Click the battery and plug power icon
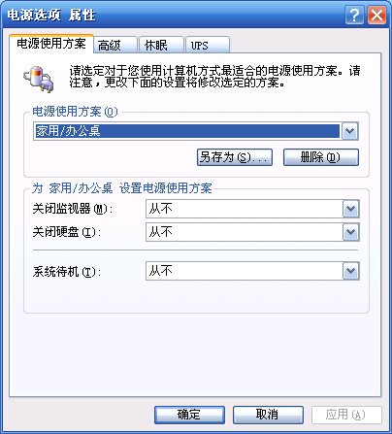 [x=39, y=80]
